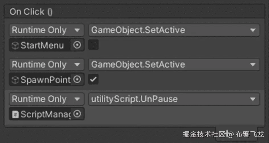Image resolution: width=269 pixels, height=143 pixels.
Task: Uncheck the SpawnPoint SetActive checkbox
Action: point(93,80)
